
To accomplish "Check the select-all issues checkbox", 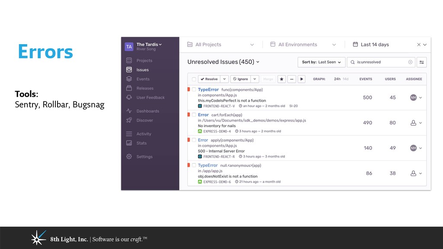I will (194, 80).
